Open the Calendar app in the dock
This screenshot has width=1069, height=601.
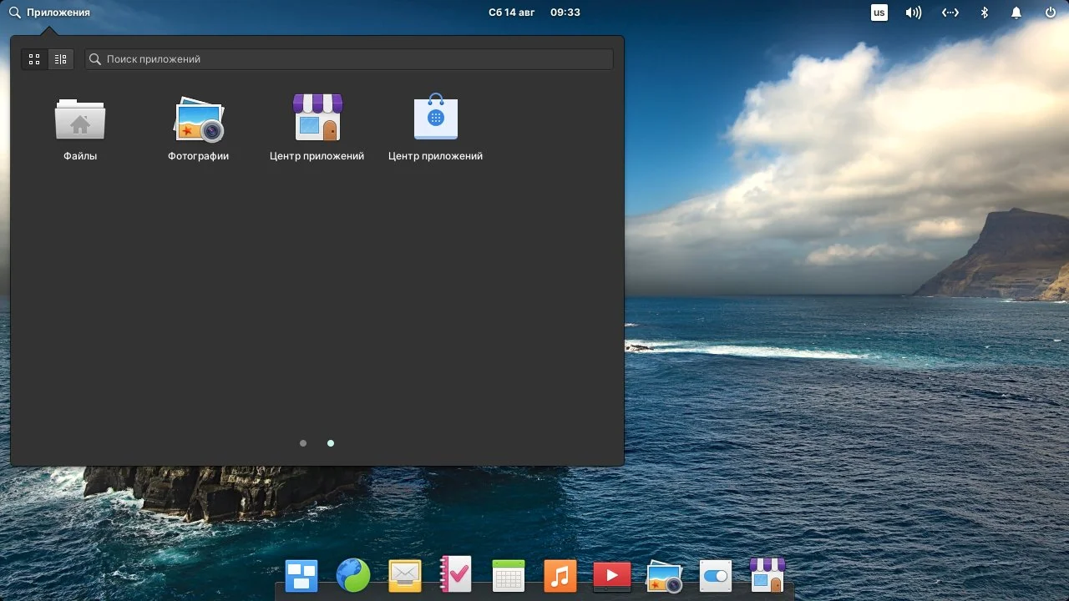click(x=508, y=575)
